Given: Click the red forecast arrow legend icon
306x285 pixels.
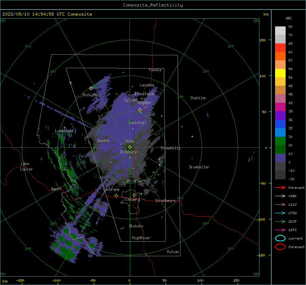Looking at the screenshot, I should pos(280,187).
